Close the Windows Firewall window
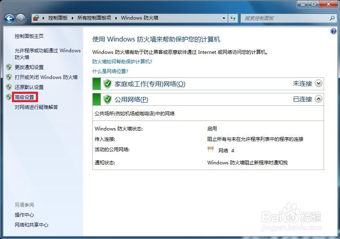The image size is (340, 239). tap(328, 4)
